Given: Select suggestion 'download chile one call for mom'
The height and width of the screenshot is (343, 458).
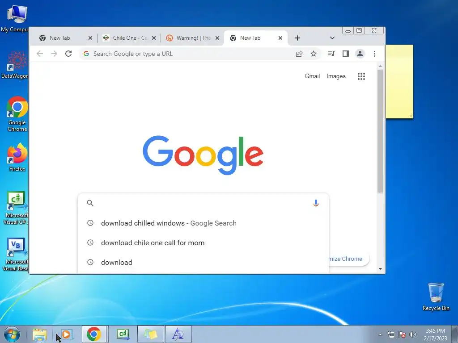Looking at the screenshot, I should [x=204, y=243].
